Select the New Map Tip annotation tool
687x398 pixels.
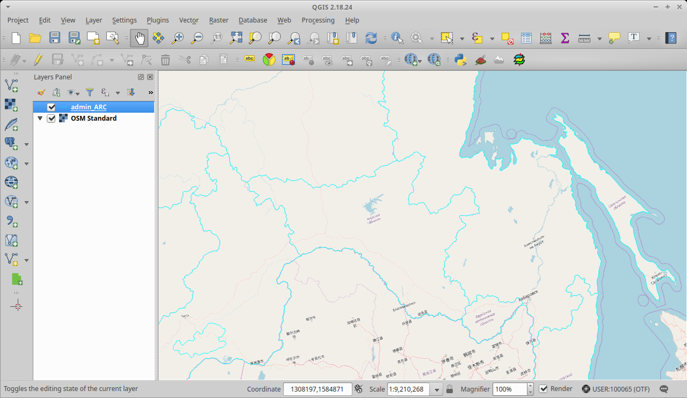(614, 38)
